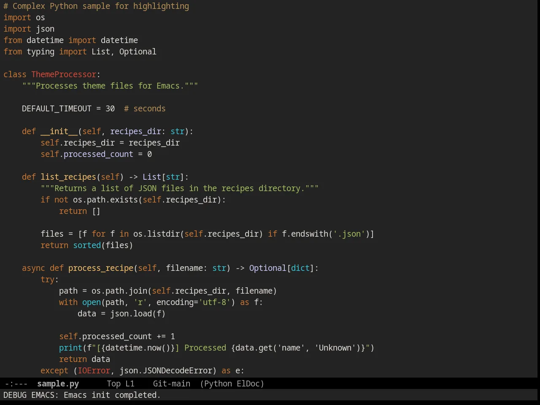Viewport: 540px width, 405px height.
Task: Click the 'utf-8' encoding string
Action: tap(214, 302)
